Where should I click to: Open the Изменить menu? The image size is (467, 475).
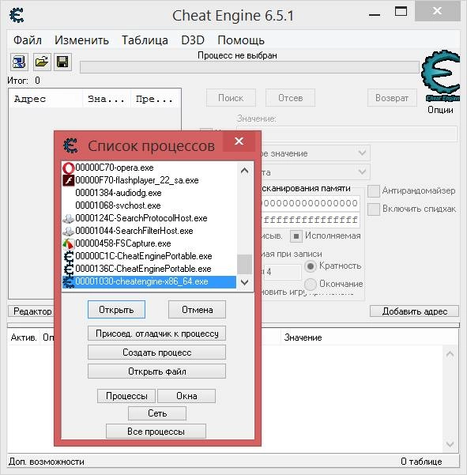coord(81,40)
